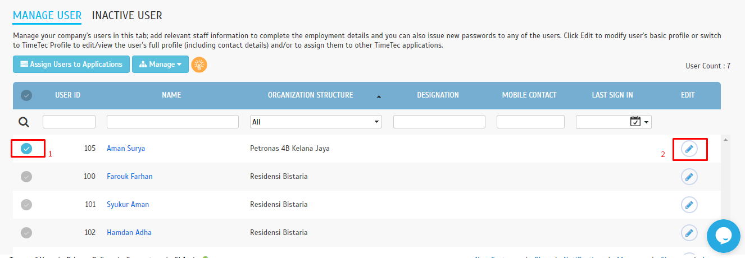Click the edit pencil for Syukur Aman

pos(689,205)
